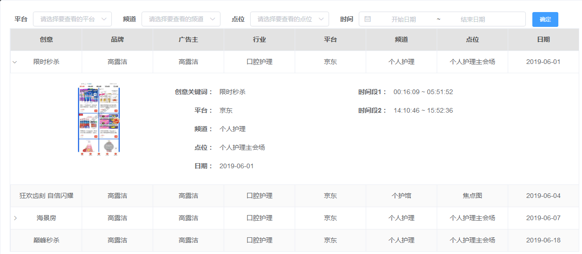Image resolution: width=582 pixels, height=254 pixels.
Task: Click the 2019-06-18 date cell
Action: point(543,240)
